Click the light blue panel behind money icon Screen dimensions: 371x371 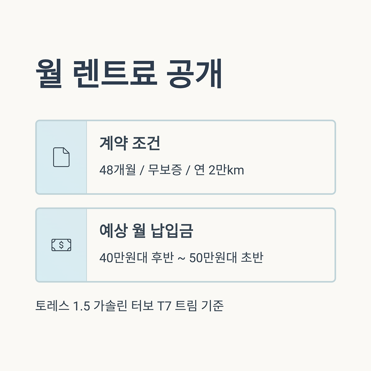click(x=61, y=245)
